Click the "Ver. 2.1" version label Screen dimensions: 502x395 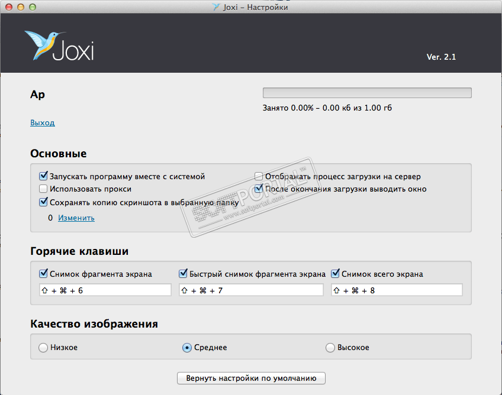click(x=441, y=57)
